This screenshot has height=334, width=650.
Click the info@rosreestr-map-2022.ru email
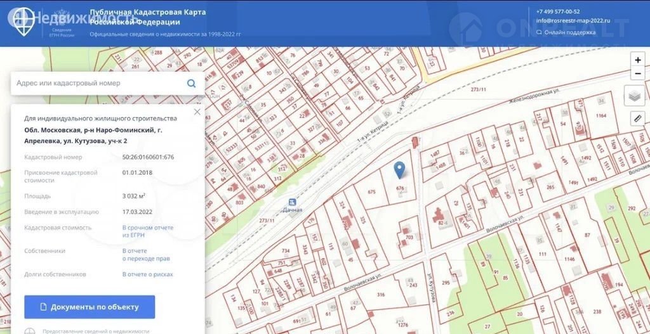(x=573, y=20)
